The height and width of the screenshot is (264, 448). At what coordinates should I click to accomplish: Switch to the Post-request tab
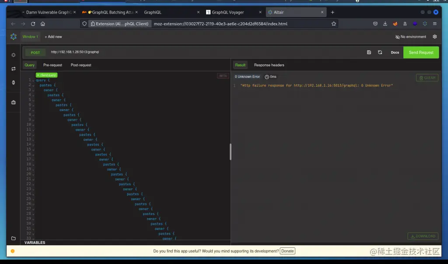pos(81,65)
